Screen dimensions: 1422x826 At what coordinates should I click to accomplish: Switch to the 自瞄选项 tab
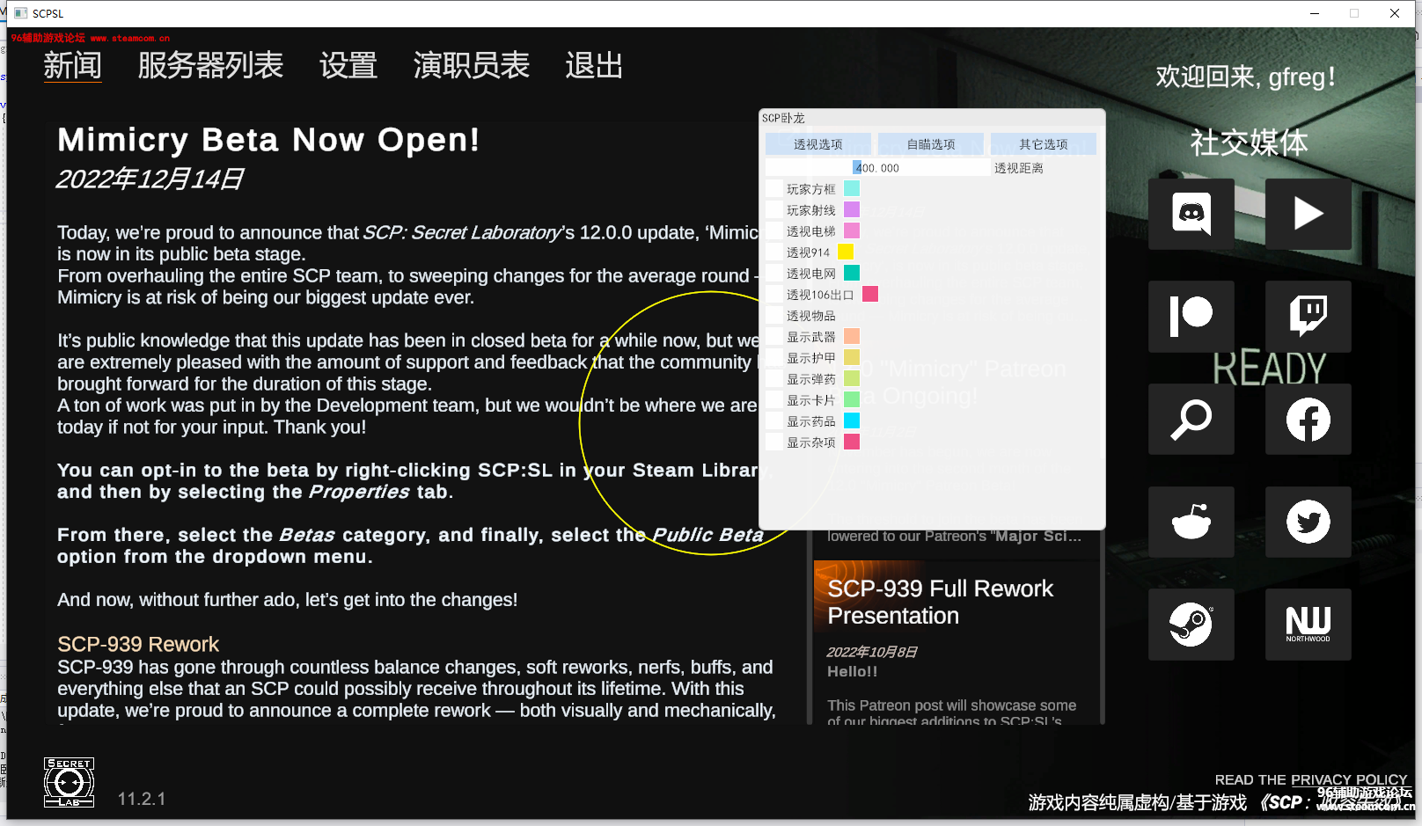(x=931, y=144)
